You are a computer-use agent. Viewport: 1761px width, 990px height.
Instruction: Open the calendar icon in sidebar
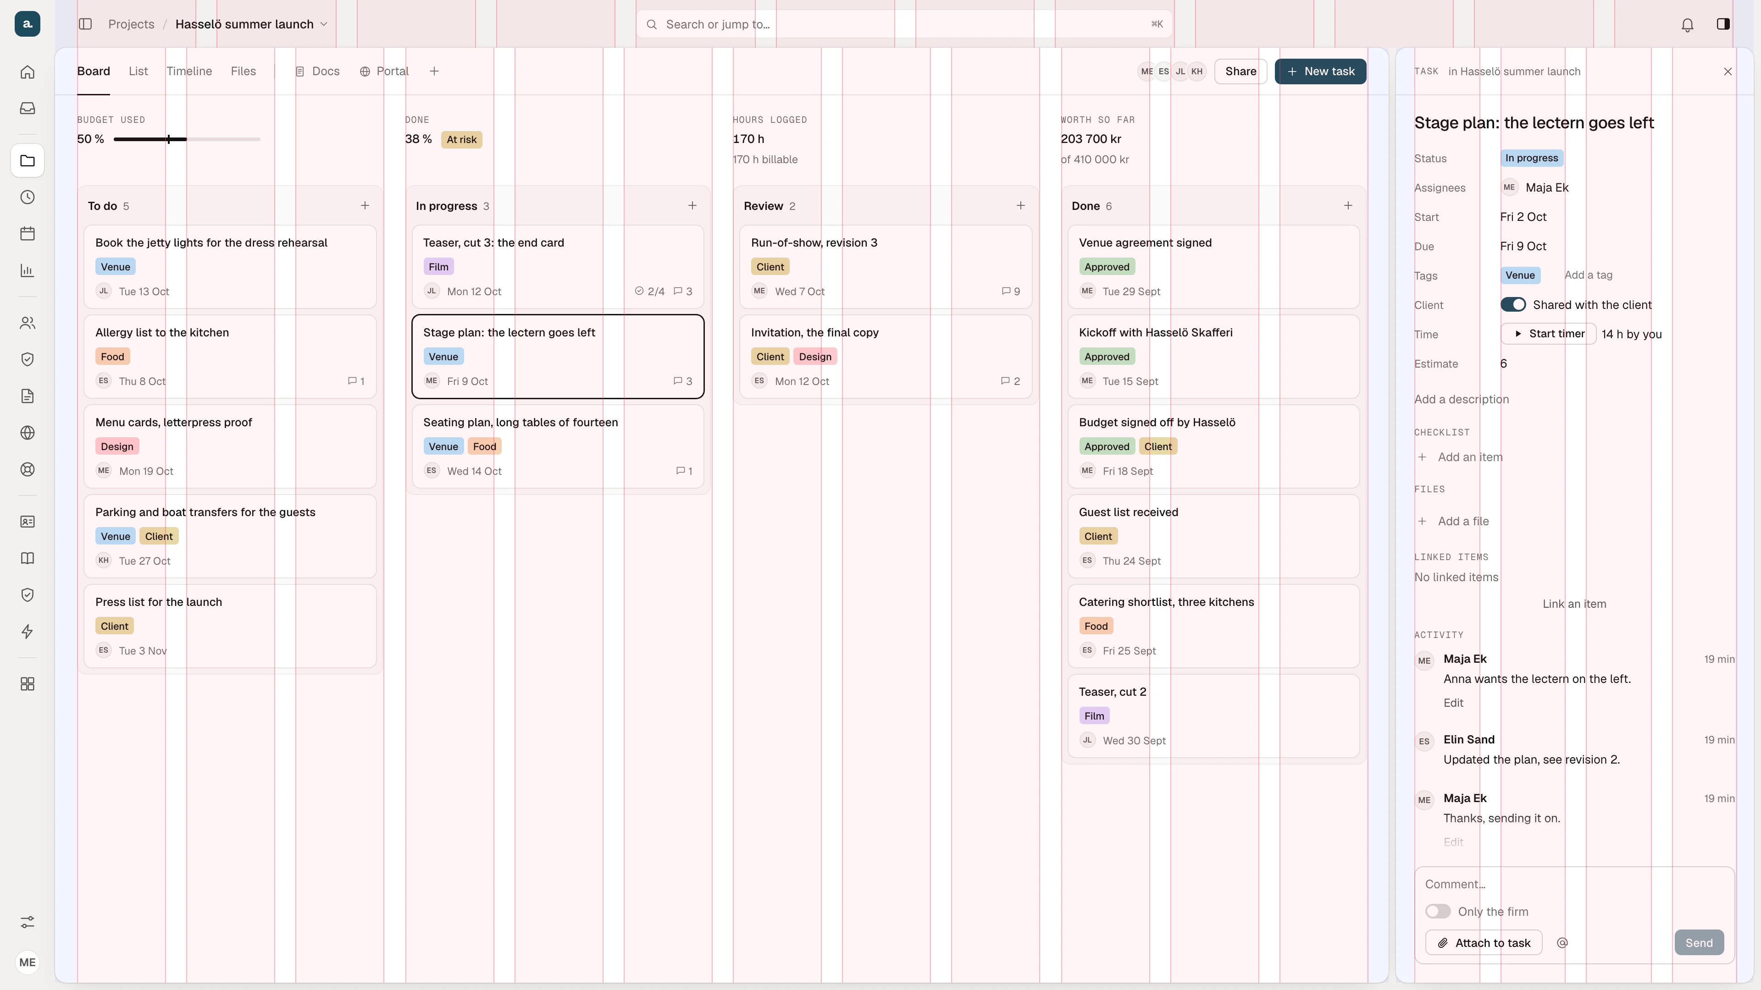pos(28,234)
